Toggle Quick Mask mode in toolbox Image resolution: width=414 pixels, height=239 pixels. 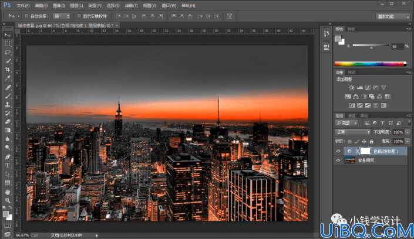tap(8, 226)
